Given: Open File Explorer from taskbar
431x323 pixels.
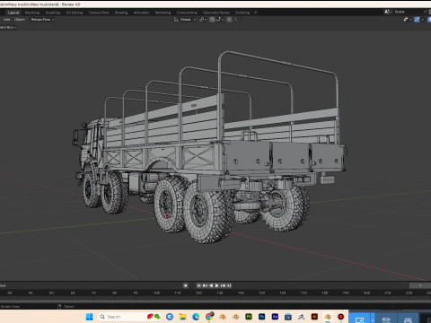Looking at the screenshot, I should (x=183, y=317).
